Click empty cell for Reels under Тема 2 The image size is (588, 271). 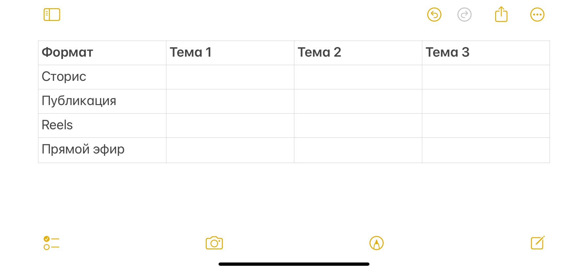pos(358,125)
